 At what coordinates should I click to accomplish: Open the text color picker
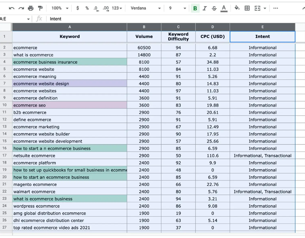[x=224, y=8]
